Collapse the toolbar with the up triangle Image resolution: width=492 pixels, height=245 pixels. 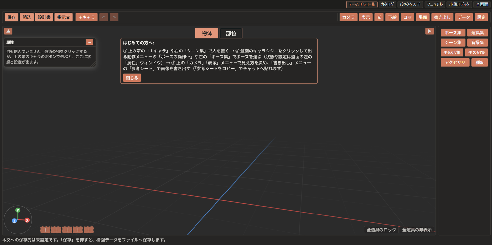coord(8,31)
